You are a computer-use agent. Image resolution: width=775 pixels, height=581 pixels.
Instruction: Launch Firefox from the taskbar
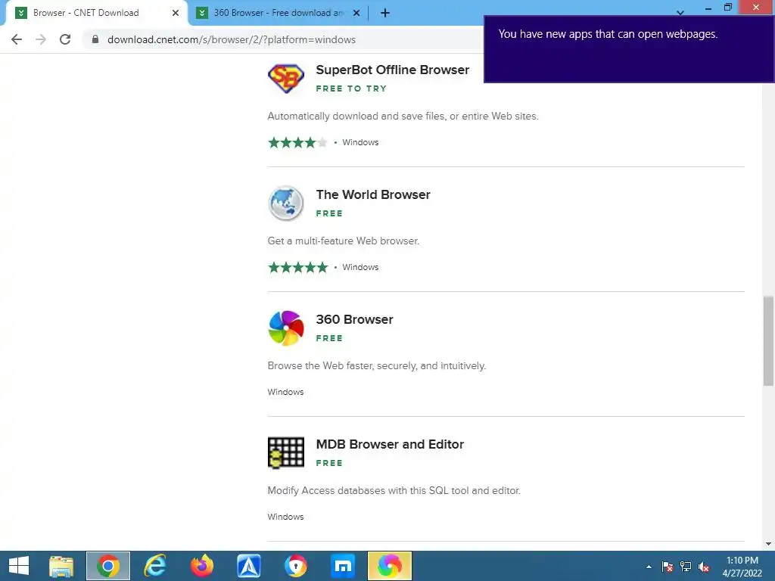click(201, 566)
